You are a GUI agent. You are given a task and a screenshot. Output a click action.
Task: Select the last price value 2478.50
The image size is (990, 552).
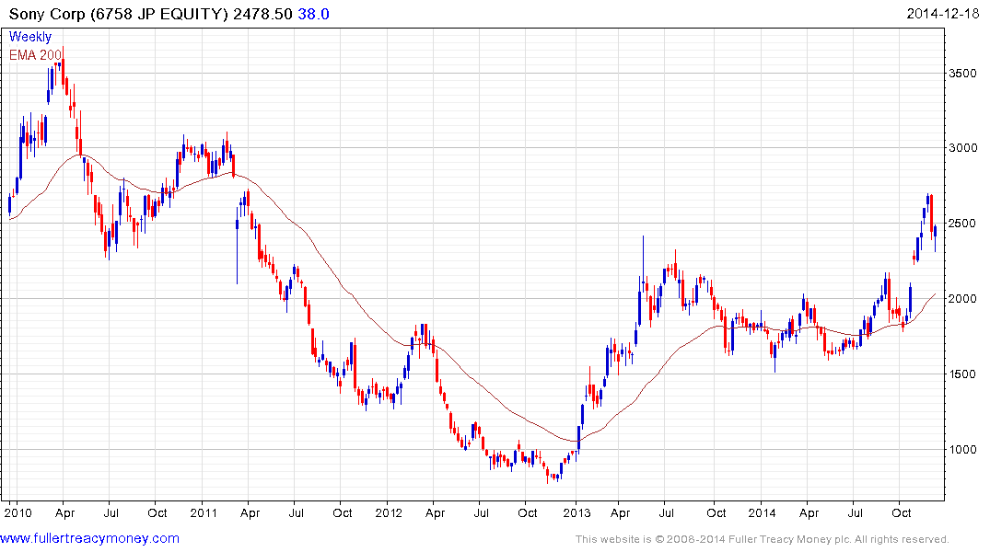(262, 14)
